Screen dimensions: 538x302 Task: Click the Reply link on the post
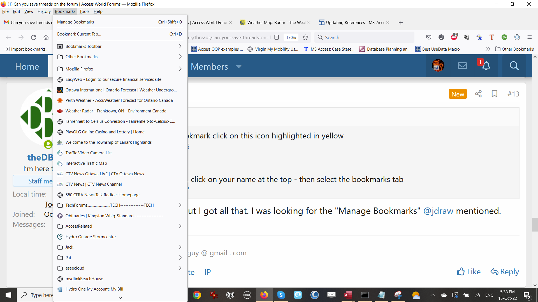coord(505,272)
